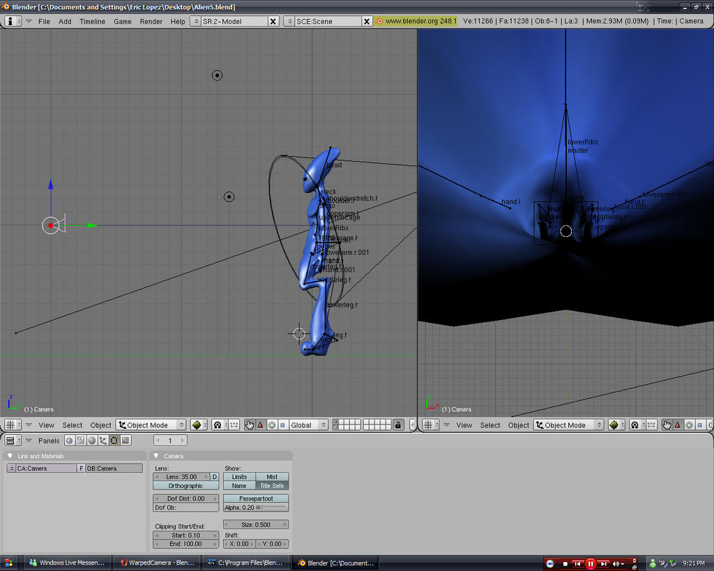The image size is (714, 571).
Task: Open the Object Mode dropdown in left viewport
Action: (151, 425)
